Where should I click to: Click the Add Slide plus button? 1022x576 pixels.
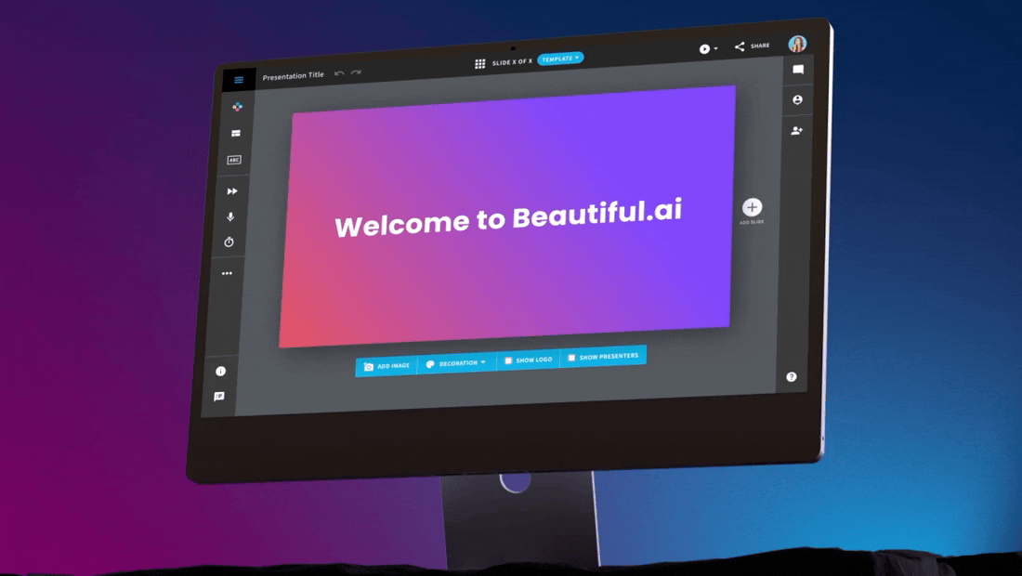(x=753, y=206)
